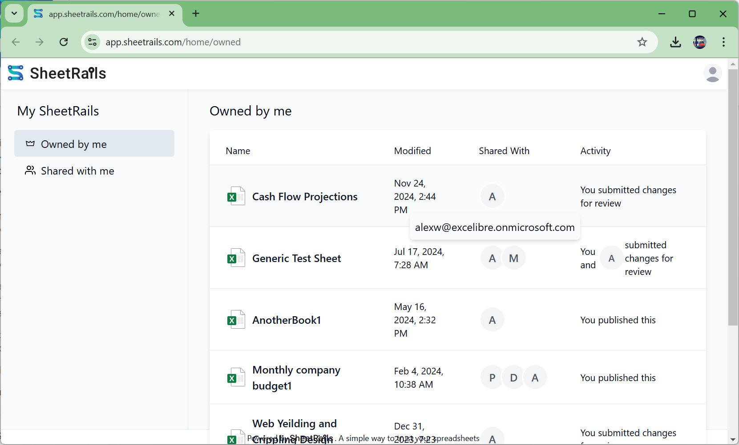This screenshot has height=445, width=739.
Task: Click the Excel icon for Cash Flow Projections
Action: [x=236, y=196]
